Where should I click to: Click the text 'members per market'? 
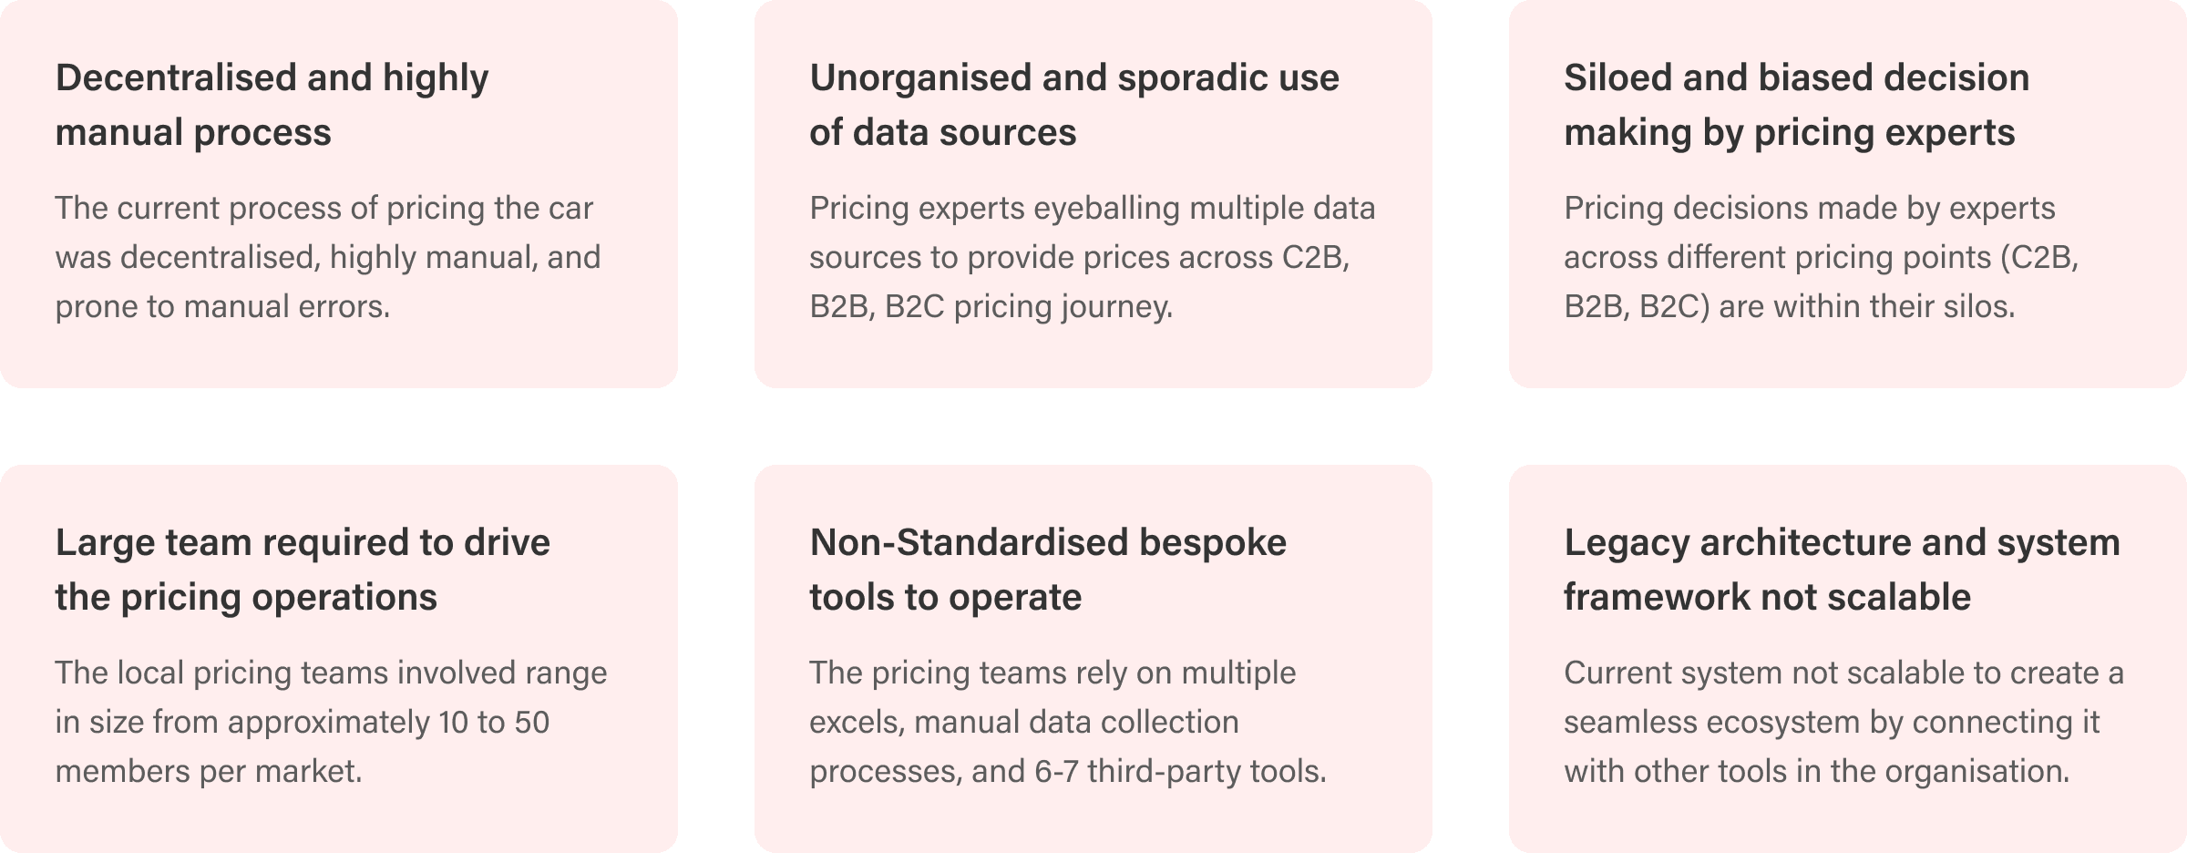pyautogui.click(x=208, y=771)
